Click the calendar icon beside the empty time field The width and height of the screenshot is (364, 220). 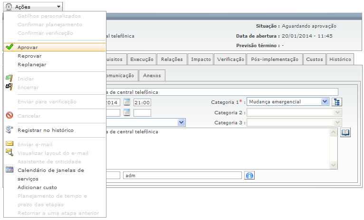pos(127,112)
